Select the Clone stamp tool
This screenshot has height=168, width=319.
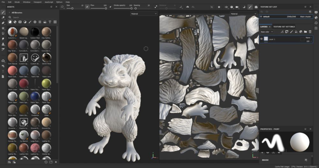[x=3, y=44]
